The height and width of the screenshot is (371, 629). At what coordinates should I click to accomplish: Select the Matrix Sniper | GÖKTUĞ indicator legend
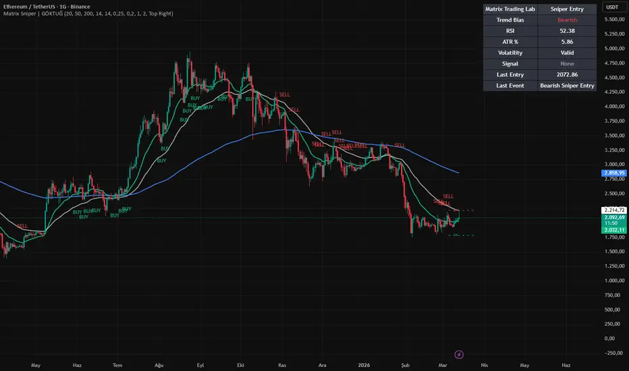(x=88, y=13)
